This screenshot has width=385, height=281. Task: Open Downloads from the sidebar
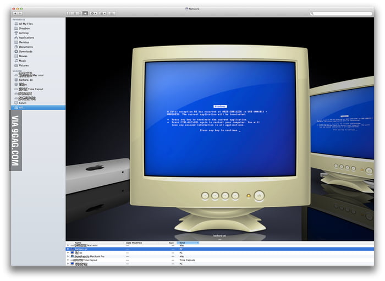click(x=26, y=52)
